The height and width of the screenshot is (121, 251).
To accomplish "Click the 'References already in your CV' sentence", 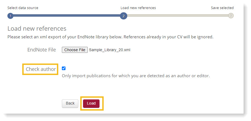I will (x=168, y=37).
